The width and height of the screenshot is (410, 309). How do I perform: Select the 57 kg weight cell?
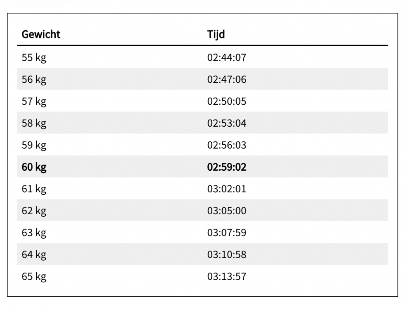(34, 102)
